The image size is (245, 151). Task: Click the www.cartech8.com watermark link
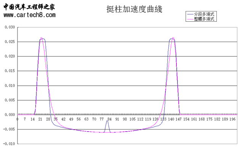(30, 15)
